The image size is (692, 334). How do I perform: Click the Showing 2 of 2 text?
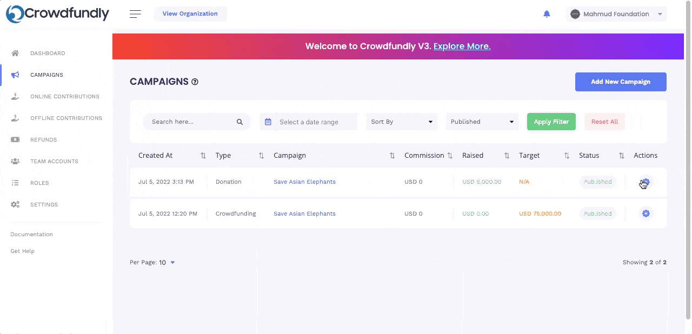pyautogui.click(x=644, y=262)
